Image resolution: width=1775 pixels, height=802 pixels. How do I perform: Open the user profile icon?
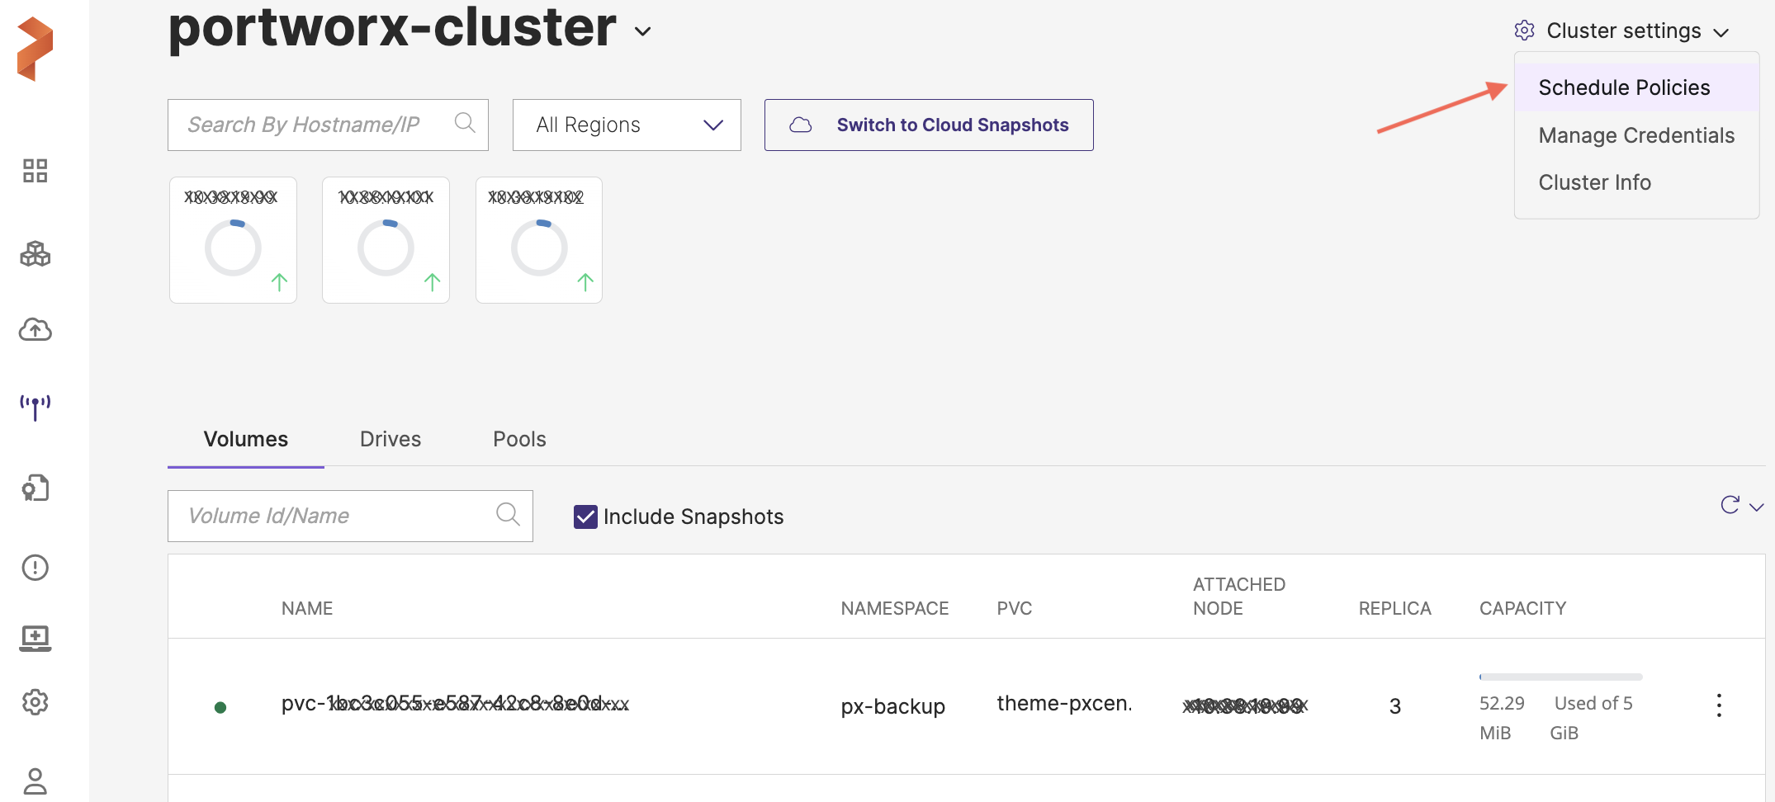pos(35,781)
